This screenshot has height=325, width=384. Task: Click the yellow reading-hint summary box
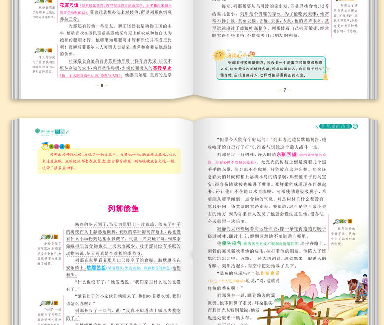109,161
